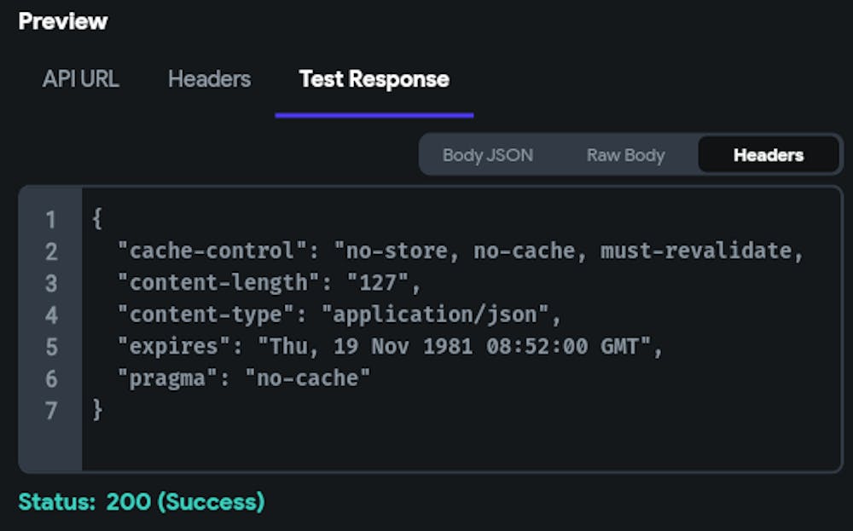Select the Test Response tab
The image size is (853, 531).
point(374,79)
